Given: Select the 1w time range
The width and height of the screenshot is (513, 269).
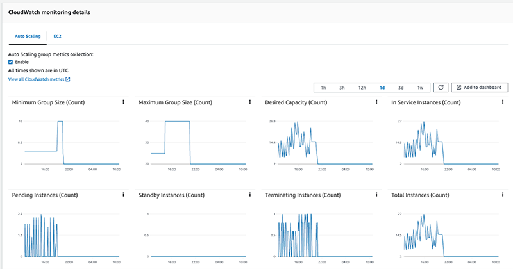Looking at the screenshot, I should pos(420,88).
